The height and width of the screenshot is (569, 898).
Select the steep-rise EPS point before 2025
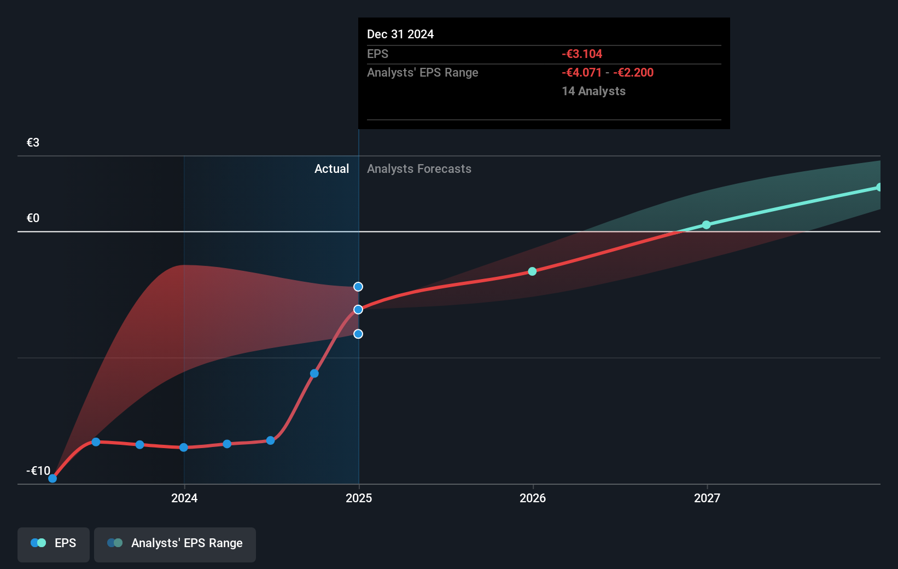pyautogui.click(x=314, y=374)
